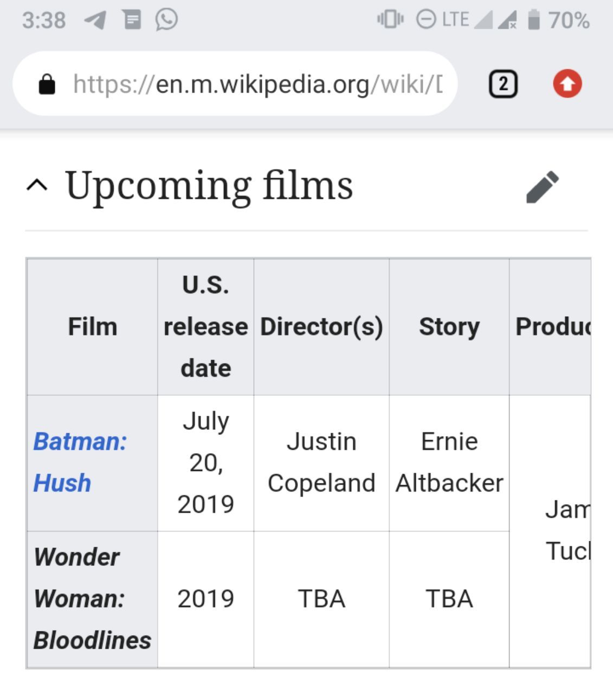Tap the vibrate mode status icon

pyautogui.click(x=390, y=20)
